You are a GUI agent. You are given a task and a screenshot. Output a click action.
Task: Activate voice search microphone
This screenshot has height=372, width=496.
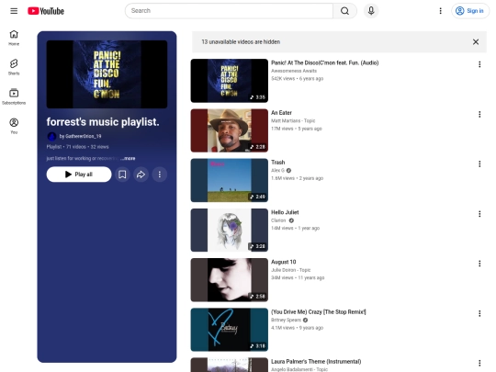[x=371, y=11]
